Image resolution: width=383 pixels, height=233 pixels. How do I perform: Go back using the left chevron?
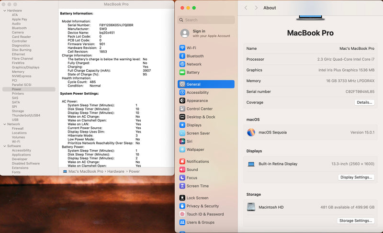(246, 8)
